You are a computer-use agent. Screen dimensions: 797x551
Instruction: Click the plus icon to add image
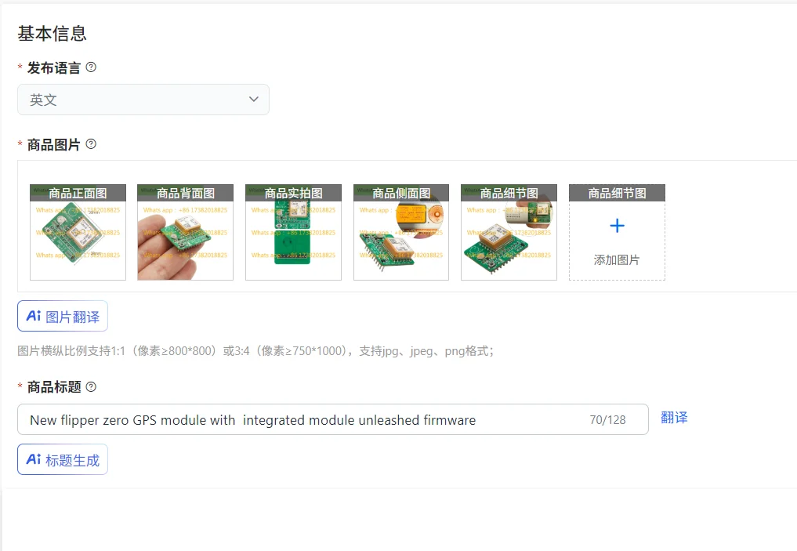(x=617, y=225)
